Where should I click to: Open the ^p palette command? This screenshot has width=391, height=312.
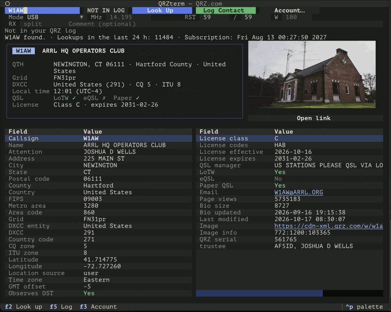point(364,306)
